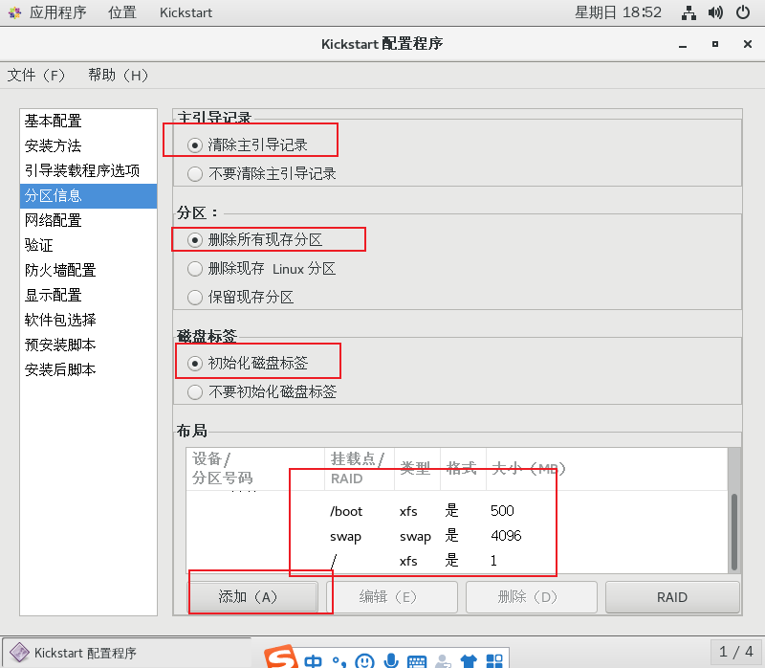Open the power menu icon

[743, 12]
